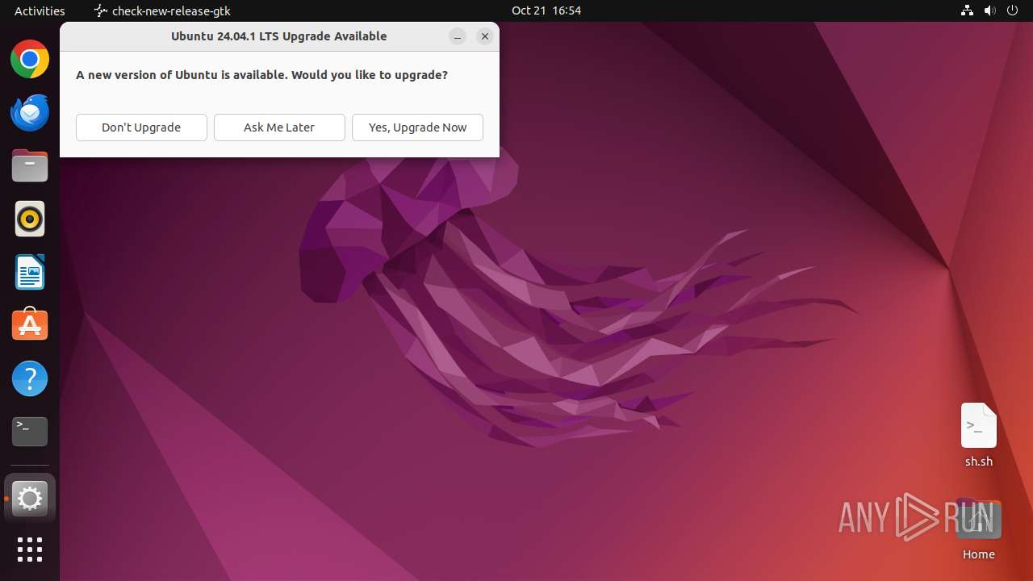Screen dimensions: 1033x581
Task: Open Rhythmbox music player
Action: coord(30,219)
